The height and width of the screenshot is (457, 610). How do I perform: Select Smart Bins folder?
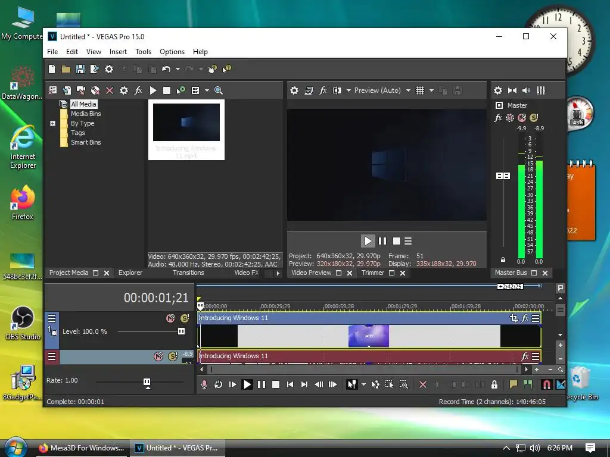86,142
